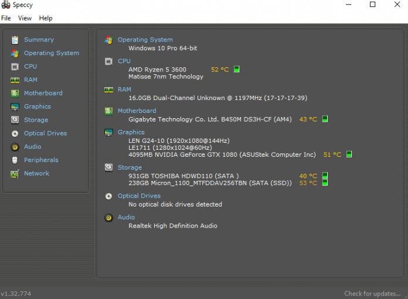The image size is (408, 299).
Task: Click the 53 °C Micron temperature value
Action: [x=308, y=183]
